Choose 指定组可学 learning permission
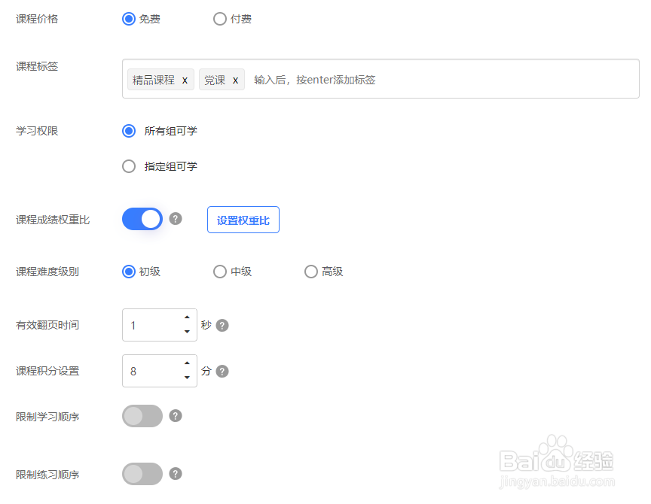This screenshot has height=504, width=651. point(128,166)
